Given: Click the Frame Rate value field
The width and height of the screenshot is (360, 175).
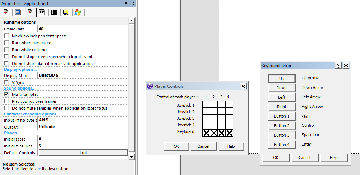Looking at the screenshot, I should point(83,29).
